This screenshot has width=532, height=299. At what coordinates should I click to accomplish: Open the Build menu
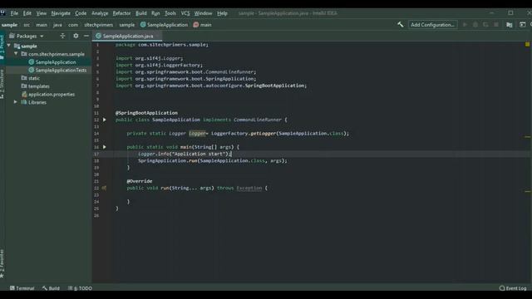click(x=141, y=13)
